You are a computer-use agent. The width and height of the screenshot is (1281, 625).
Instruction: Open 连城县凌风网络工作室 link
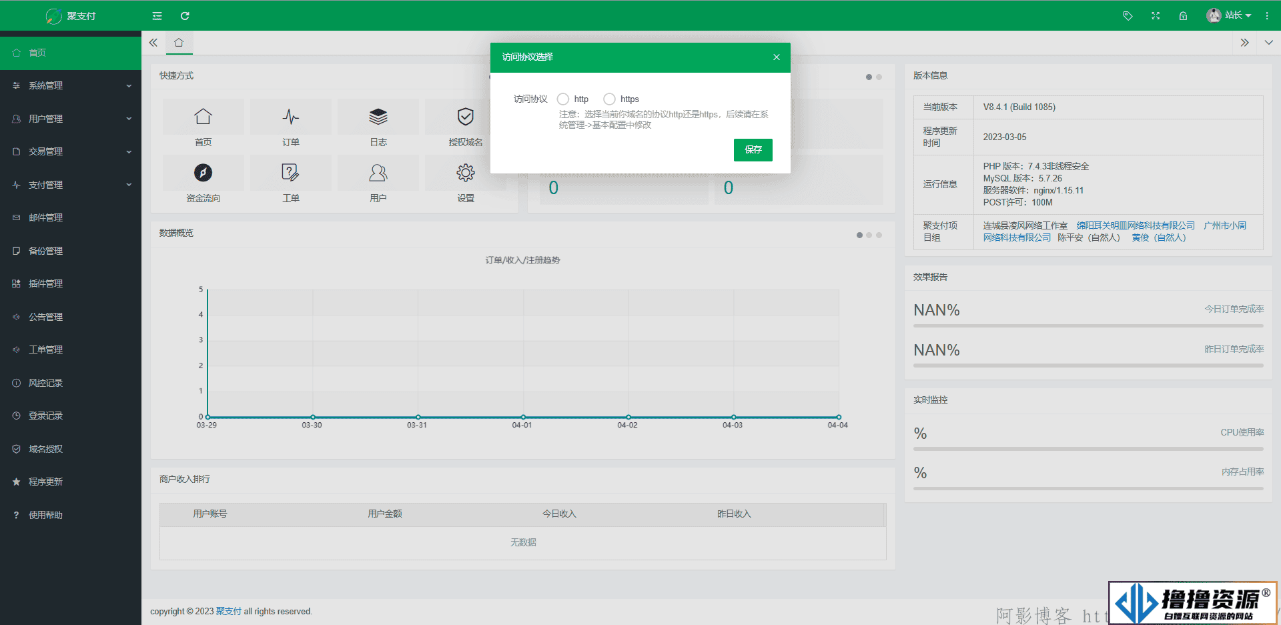[x=1025, y=225]
